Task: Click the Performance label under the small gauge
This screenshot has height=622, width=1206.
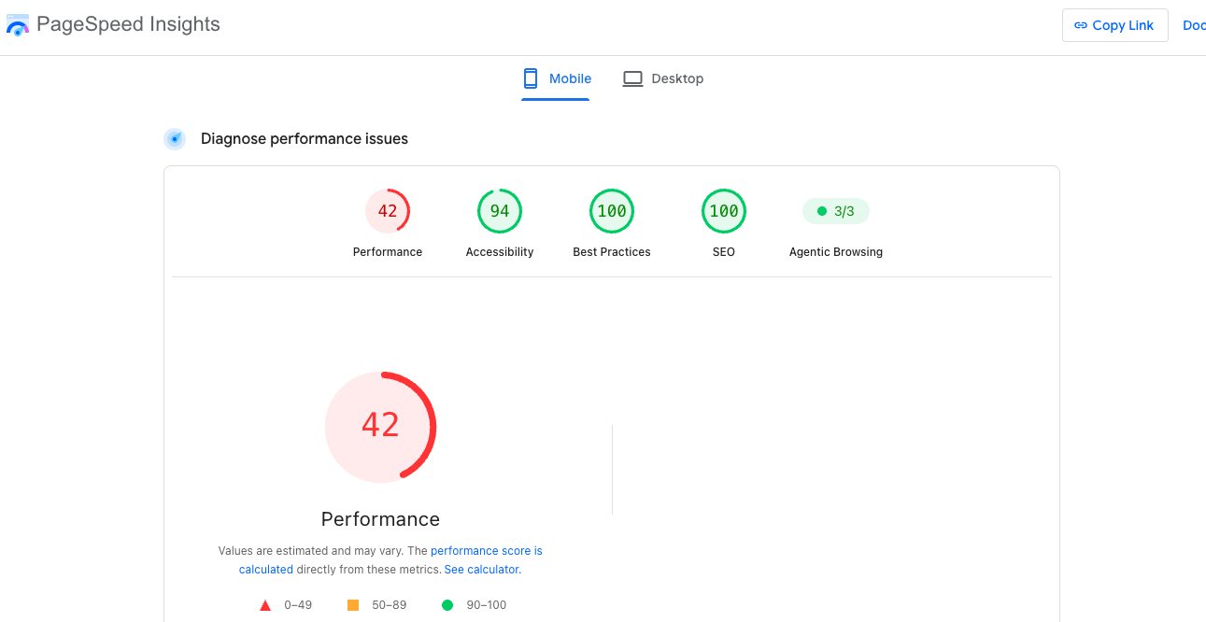Action: pos(388,252)
